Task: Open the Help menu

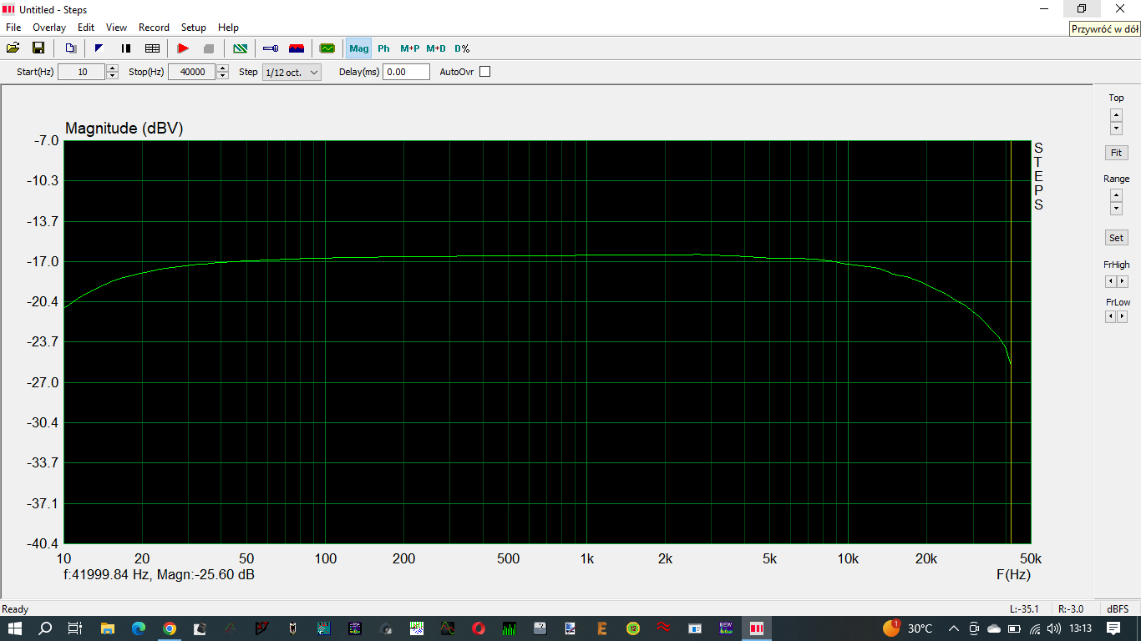Action: (228, 28)
